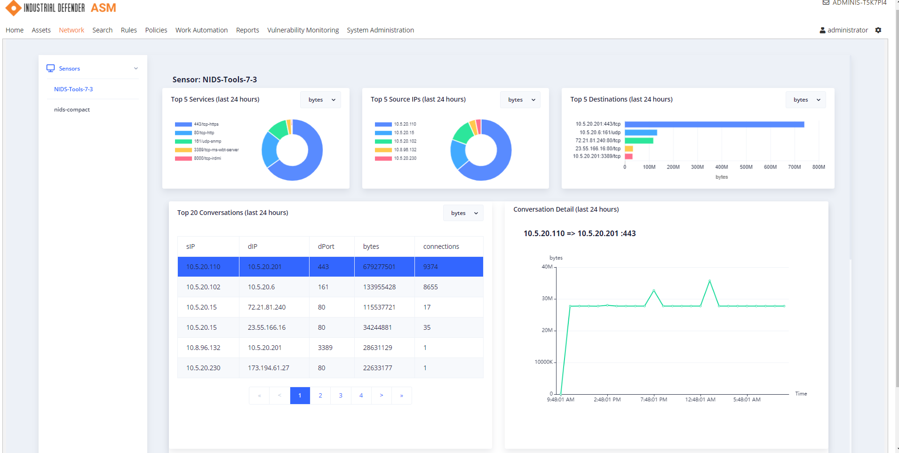
Task: Toggle the 80/tcp-http legend swatch
Action: 183,133
